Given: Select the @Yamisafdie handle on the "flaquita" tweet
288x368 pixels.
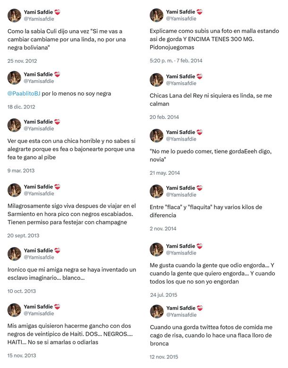Looking at the screenshot, I should [181, 195].
